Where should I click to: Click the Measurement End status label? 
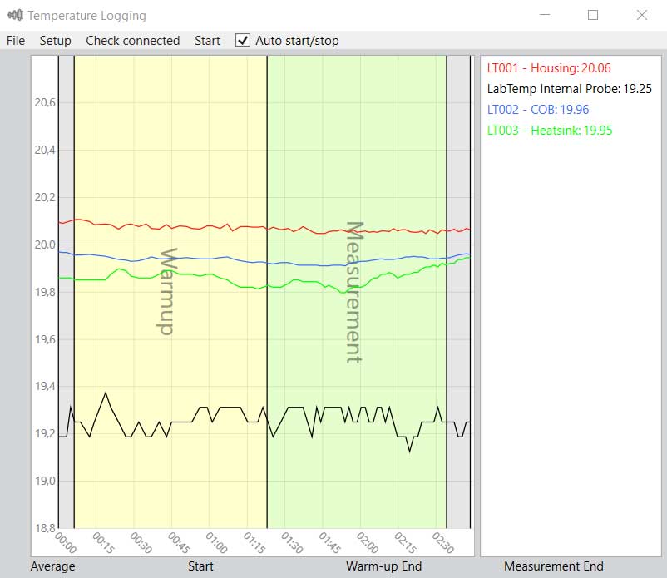pyautogui.click(x=553, y=566)
